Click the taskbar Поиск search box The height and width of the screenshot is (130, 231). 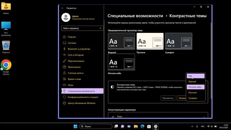96,126
